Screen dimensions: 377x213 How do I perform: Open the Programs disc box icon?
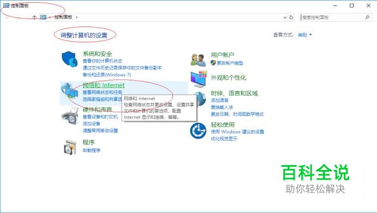click(70, 147)
